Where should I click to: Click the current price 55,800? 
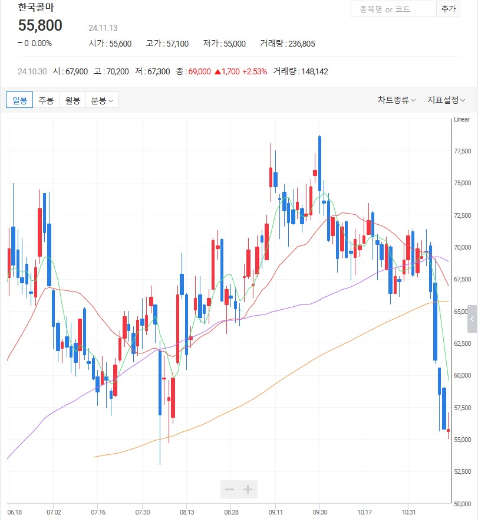pyautogui.click(x=40, y=25)
